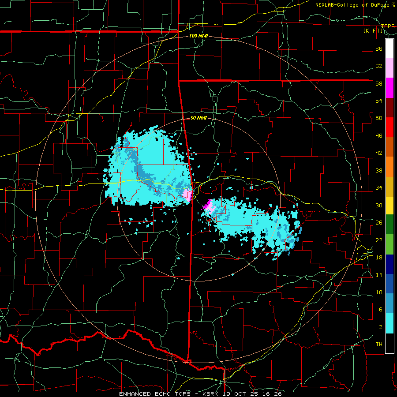Click the bright red legend swatch
This screenshot has width=397, height=397.
(390, 127)
